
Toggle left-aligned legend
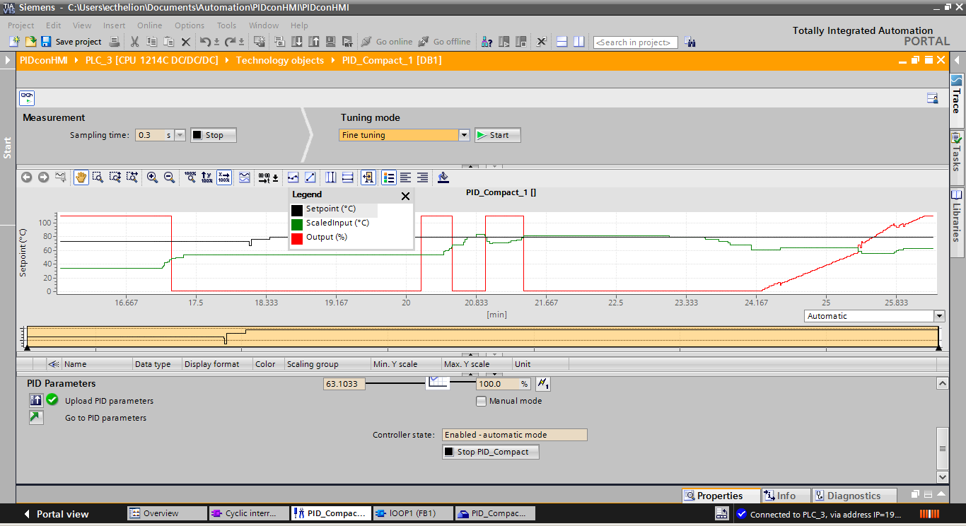point(405,177)
